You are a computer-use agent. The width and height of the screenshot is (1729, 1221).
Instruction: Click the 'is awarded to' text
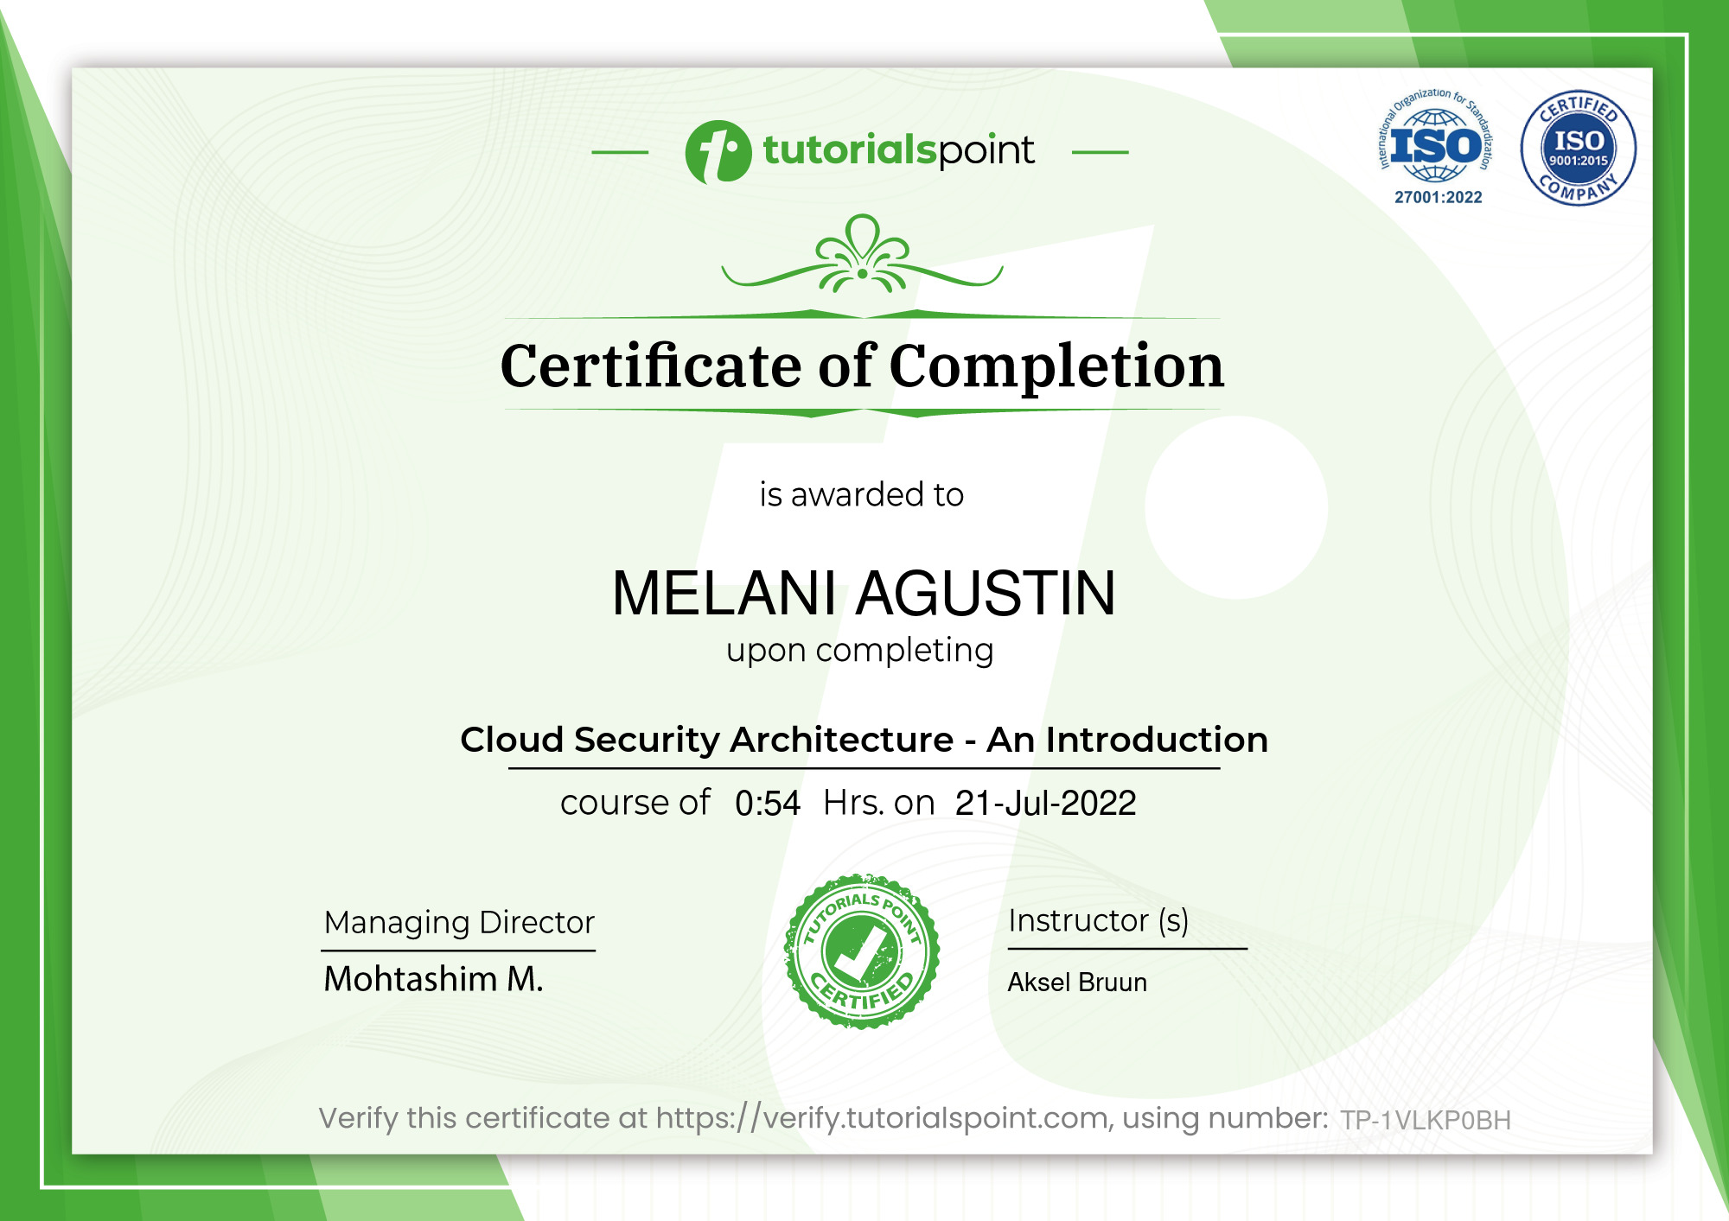(x=862, y=496)
